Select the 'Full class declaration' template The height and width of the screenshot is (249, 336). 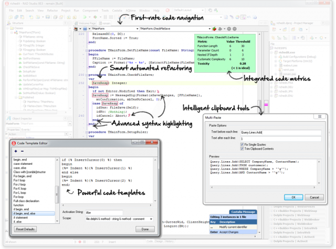(26, 201)
